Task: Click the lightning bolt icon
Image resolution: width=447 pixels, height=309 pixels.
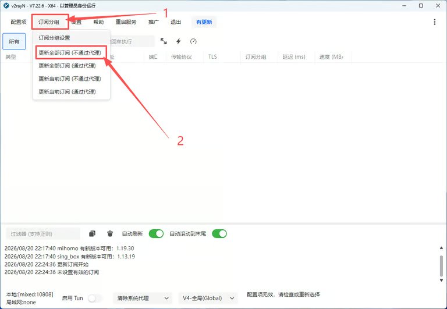Action: [x=179, y=41]
